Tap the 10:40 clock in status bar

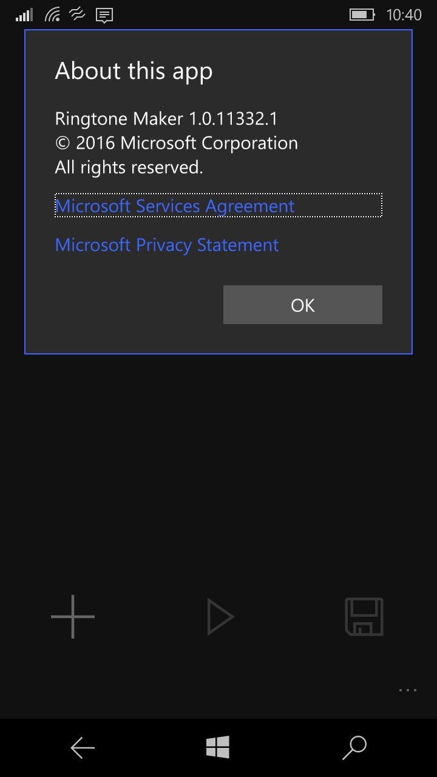pyautogui.click(x=404, y=15)
